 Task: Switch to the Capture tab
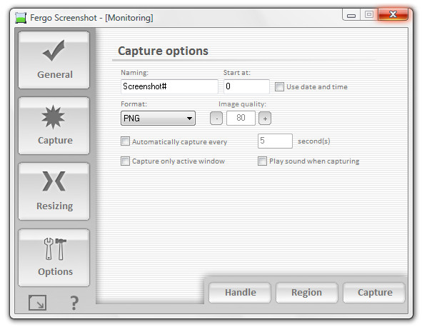pos(54,126)
